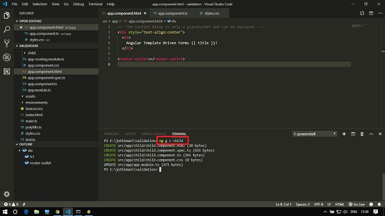Show the Debug Console tab
The height and width of the screenshot is (216, 385).
(154, 134)
